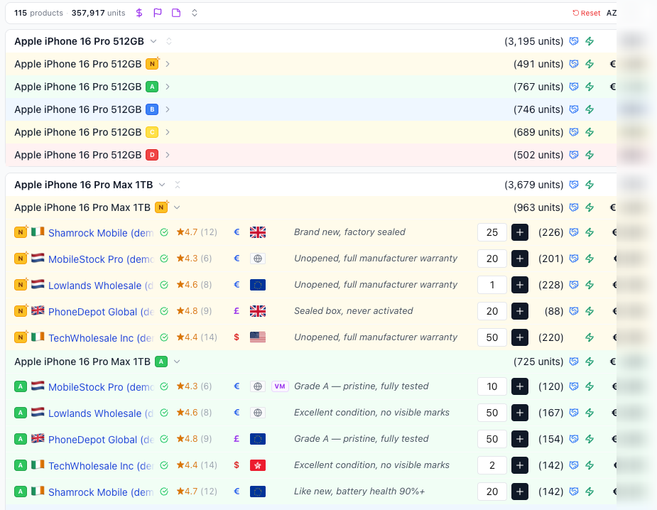Add Shamrock Mobile grade A offer with plus button
This screenshot has width=657, height=510.
click(x=520, y=492)
